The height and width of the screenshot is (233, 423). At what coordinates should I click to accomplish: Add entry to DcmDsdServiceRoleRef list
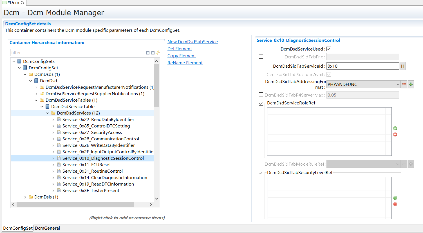(x=395, y=128)
